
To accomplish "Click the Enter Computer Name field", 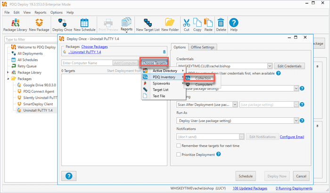I will tap(87, 63).
